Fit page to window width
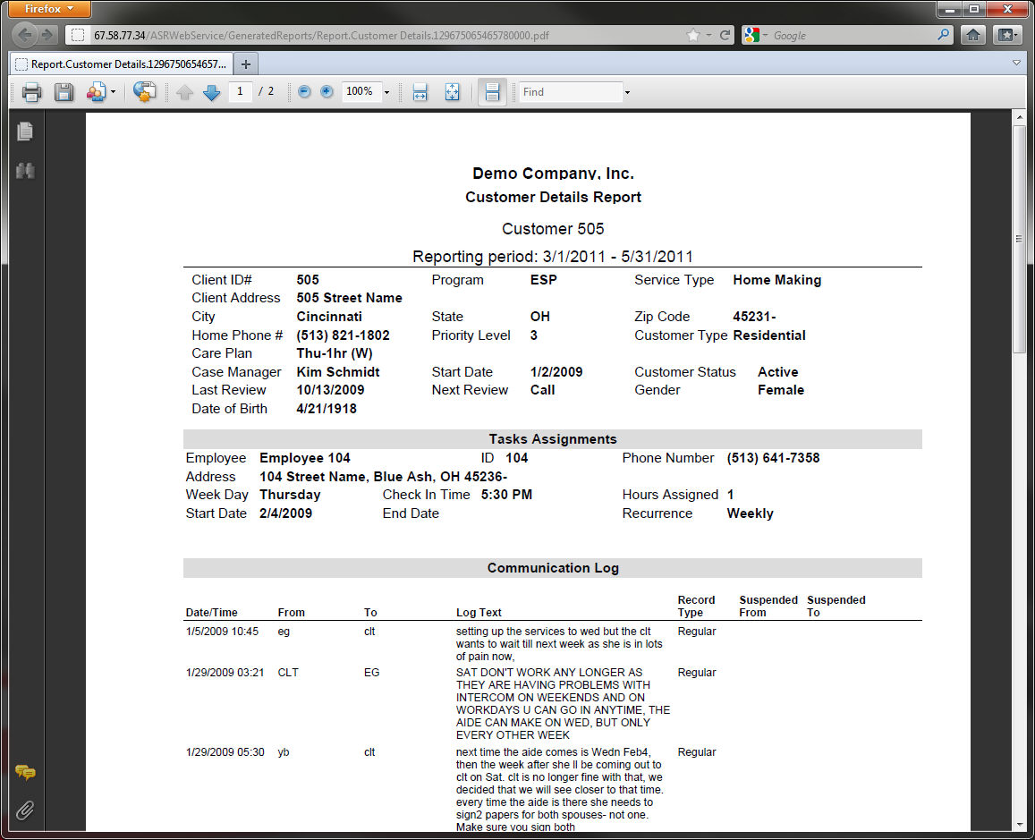Viewport: 1035px width, 840px height. [x=420, y=92]
